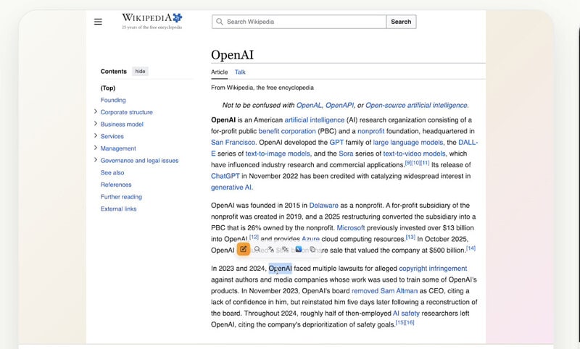580x349 pixels.
Task: Click the magnifier icon in search box
Action: tap(220, 22)
